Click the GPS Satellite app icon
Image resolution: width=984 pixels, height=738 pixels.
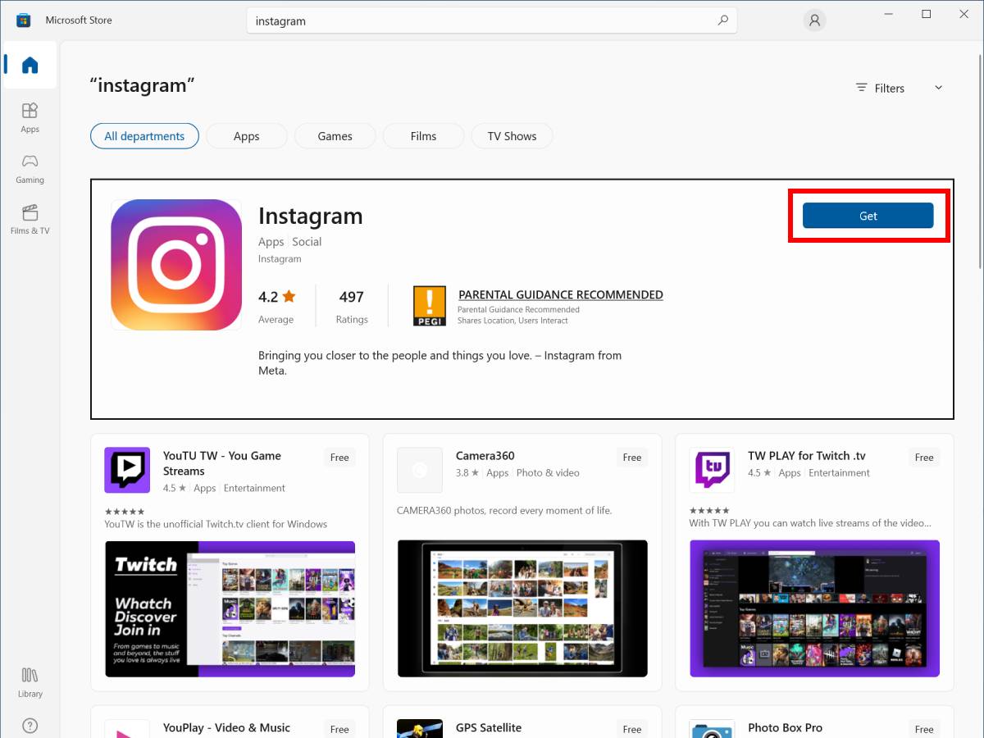pyautogui.click(x=420, y=729)
